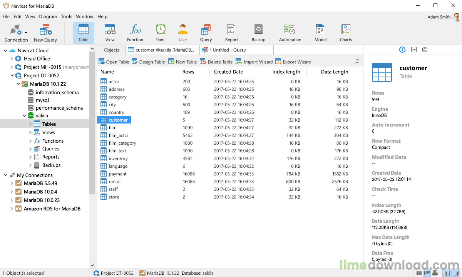Image resolution: width=462 pixels, height=277 pixels.
Task: Switch to detail grid view in status bar
Action: coord(435,273)
